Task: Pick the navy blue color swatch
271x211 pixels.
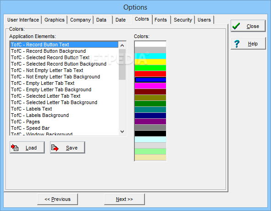Action: (x=150, y=115)
